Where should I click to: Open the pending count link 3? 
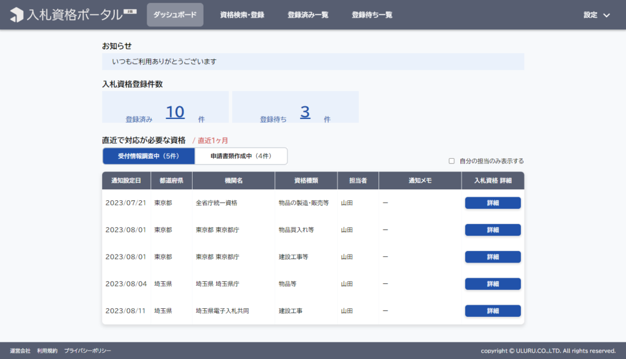305,112
